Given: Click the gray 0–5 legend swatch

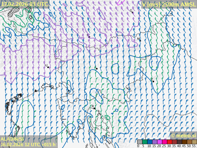Looking at the screenshot, I should [x=140, y=142].
